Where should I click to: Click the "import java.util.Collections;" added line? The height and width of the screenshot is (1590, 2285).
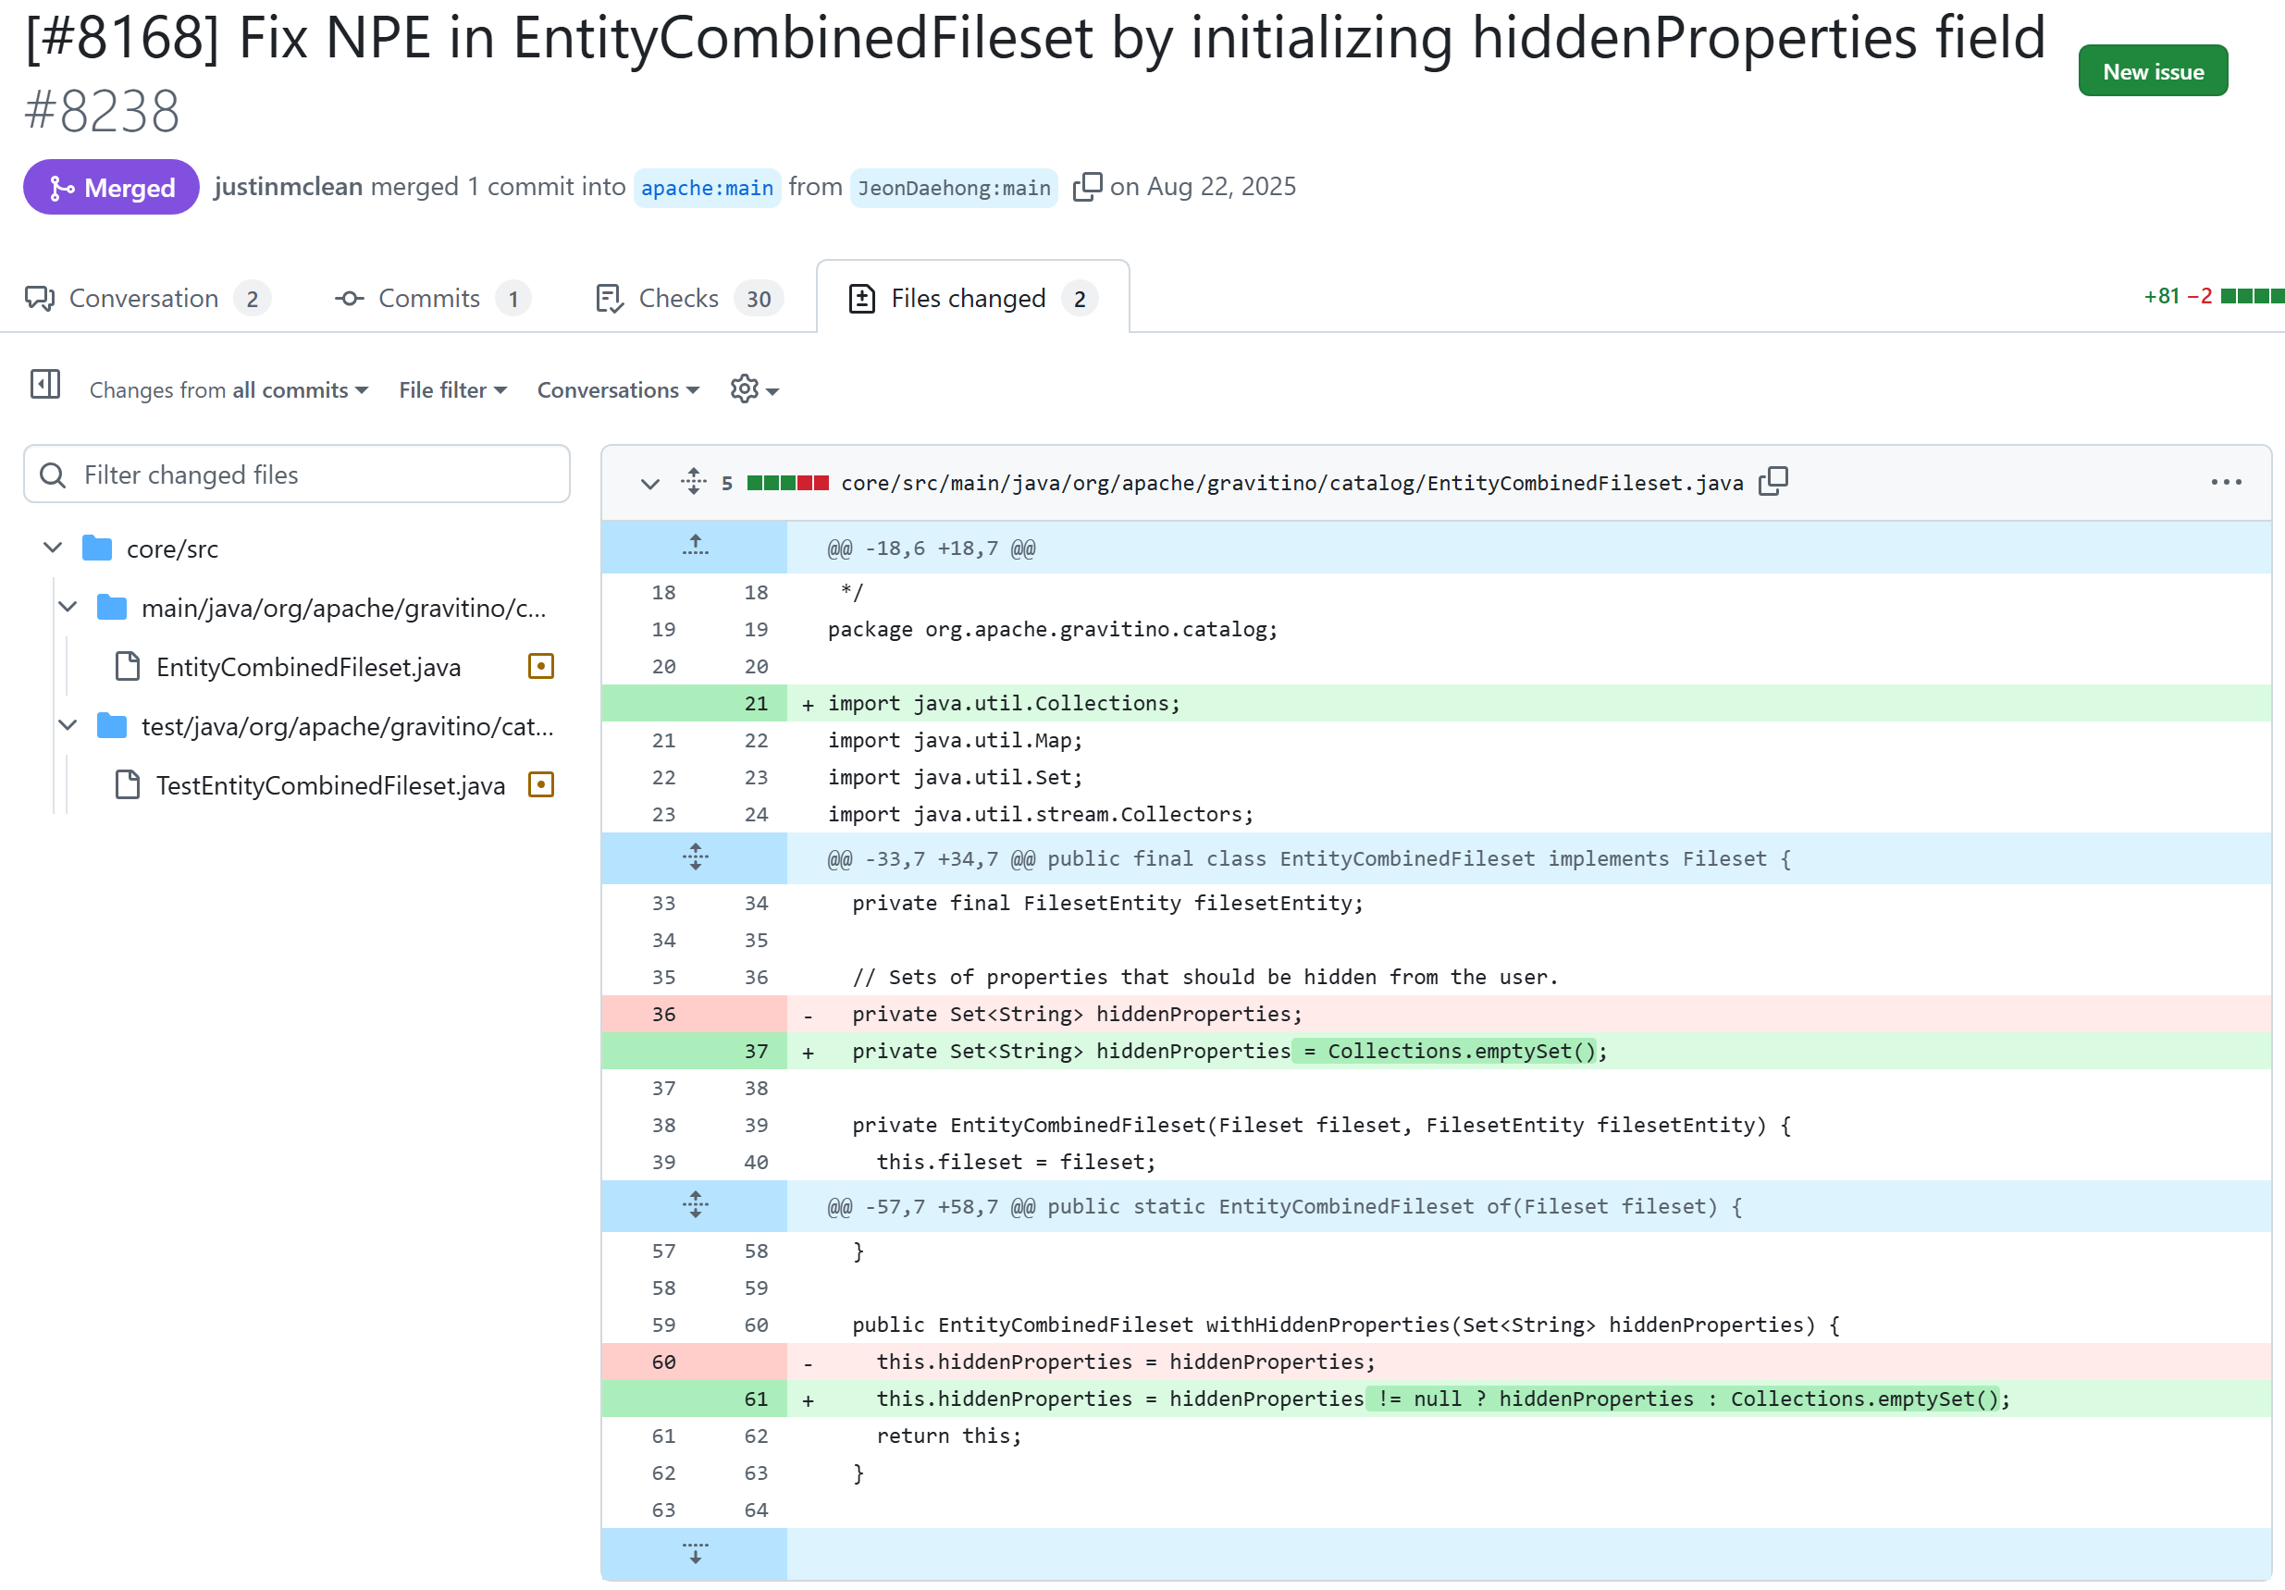coord(1004,702)
